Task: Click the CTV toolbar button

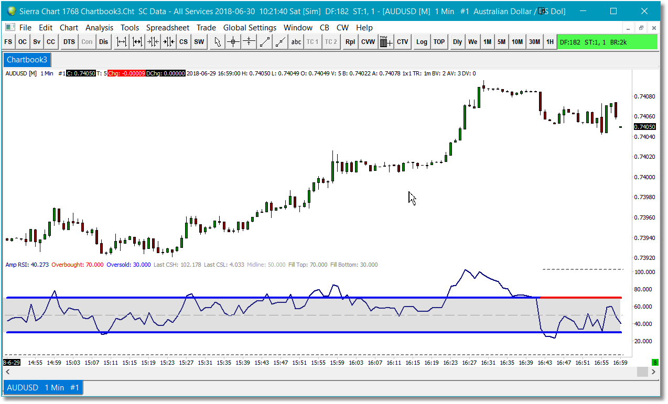Action: tap(403, 42)
